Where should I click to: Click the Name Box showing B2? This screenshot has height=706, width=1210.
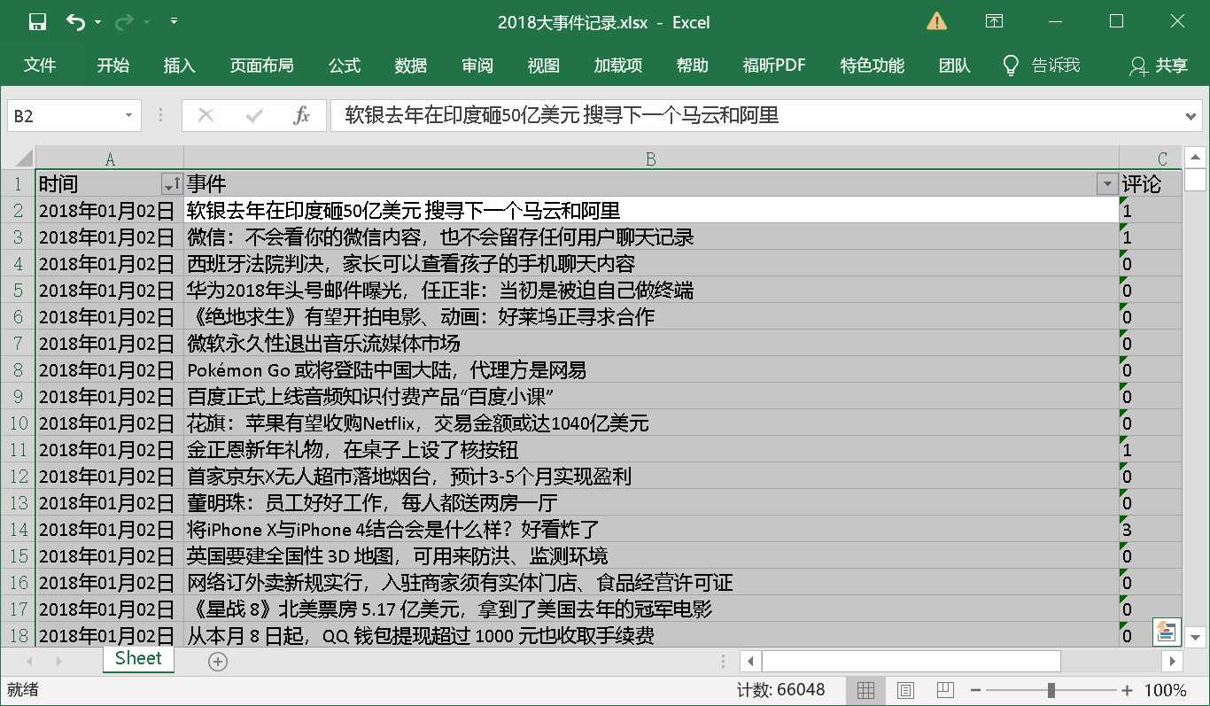click(64, 115)
